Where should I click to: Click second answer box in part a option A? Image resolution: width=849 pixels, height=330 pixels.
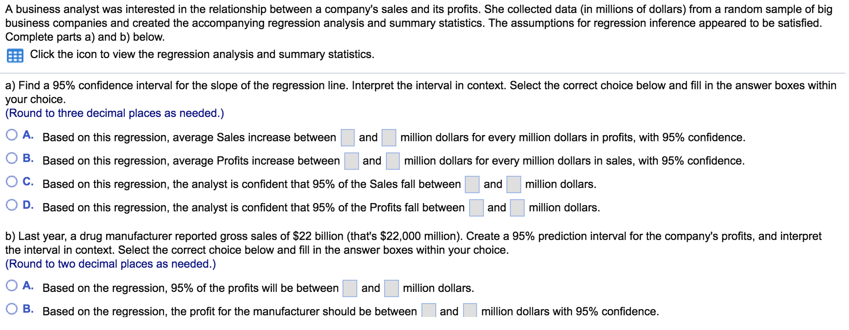389,138
